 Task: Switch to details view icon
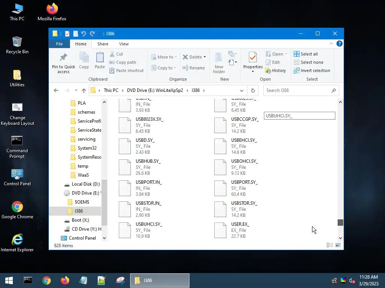(x=330, y=245)
